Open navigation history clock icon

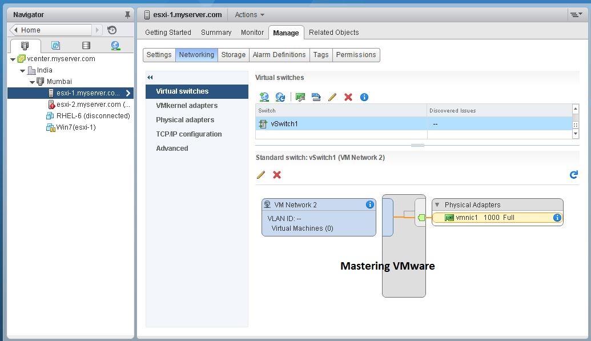pyautogui.click(x=112, y=30)
